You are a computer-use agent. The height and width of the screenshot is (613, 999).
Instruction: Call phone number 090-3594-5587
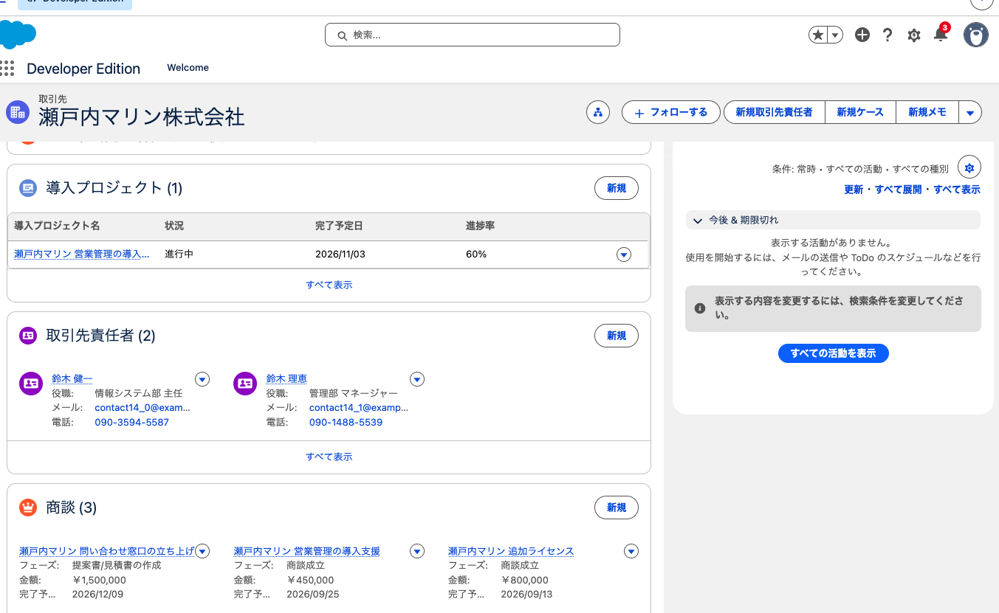[x=131, y=422]
